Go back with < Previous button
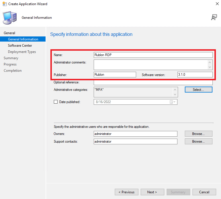 126,192
